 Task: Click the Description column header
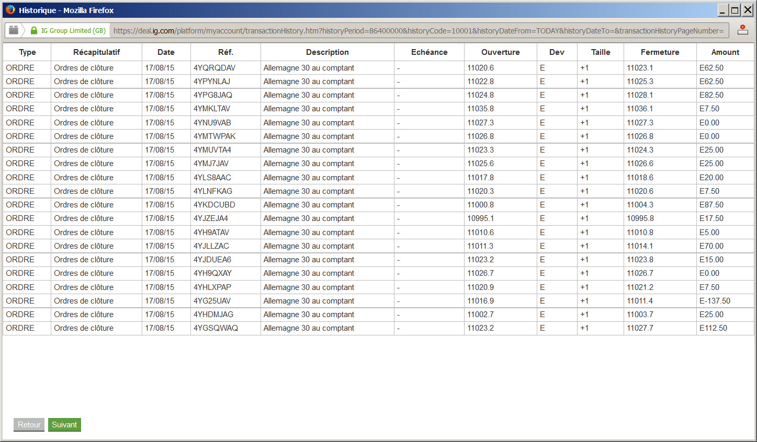(327, 52)
